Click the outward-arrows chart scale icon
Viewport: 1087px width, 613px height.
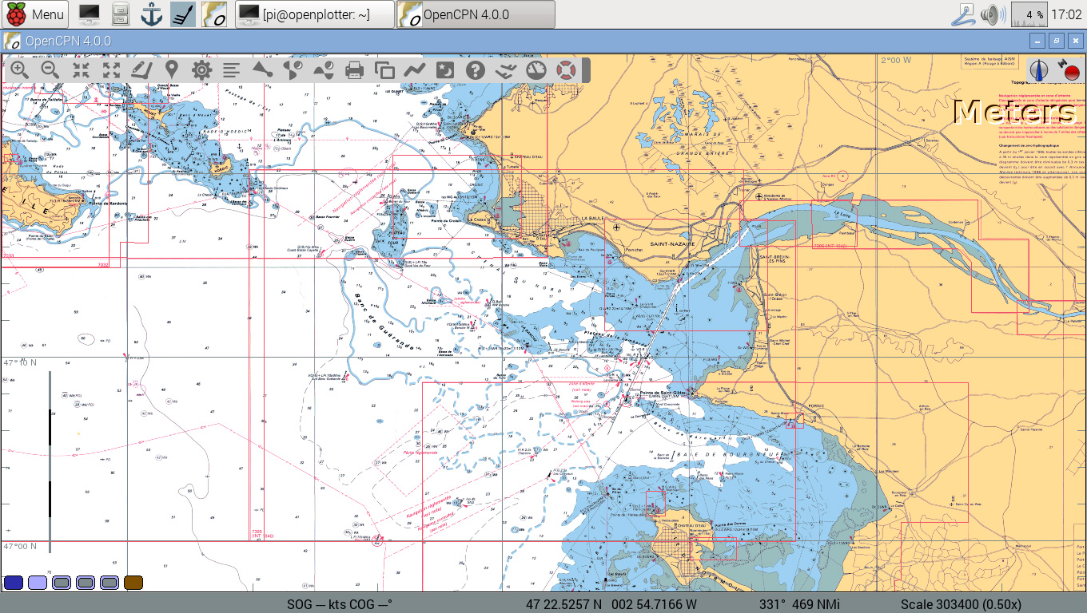coord(111,70)
